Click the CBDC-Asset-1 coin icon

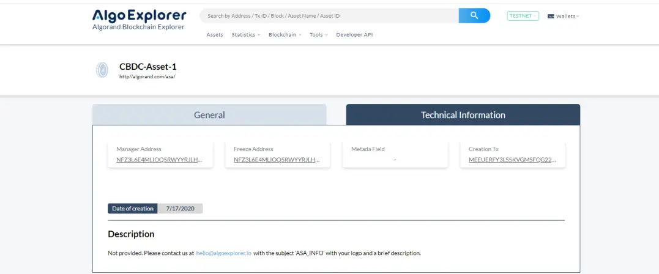(x=102, y=70)
